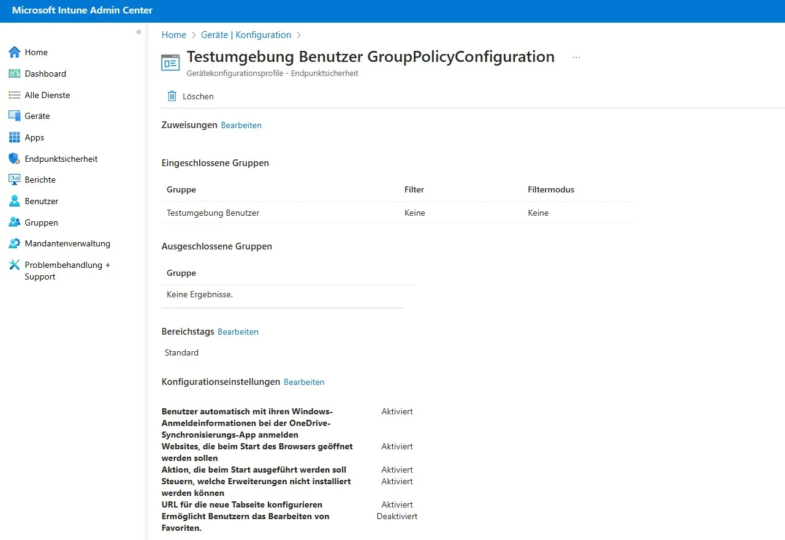Click the Gerätekonfigurationsprofile - Endpunktsicherheit subtitle

tap(273, 73)
